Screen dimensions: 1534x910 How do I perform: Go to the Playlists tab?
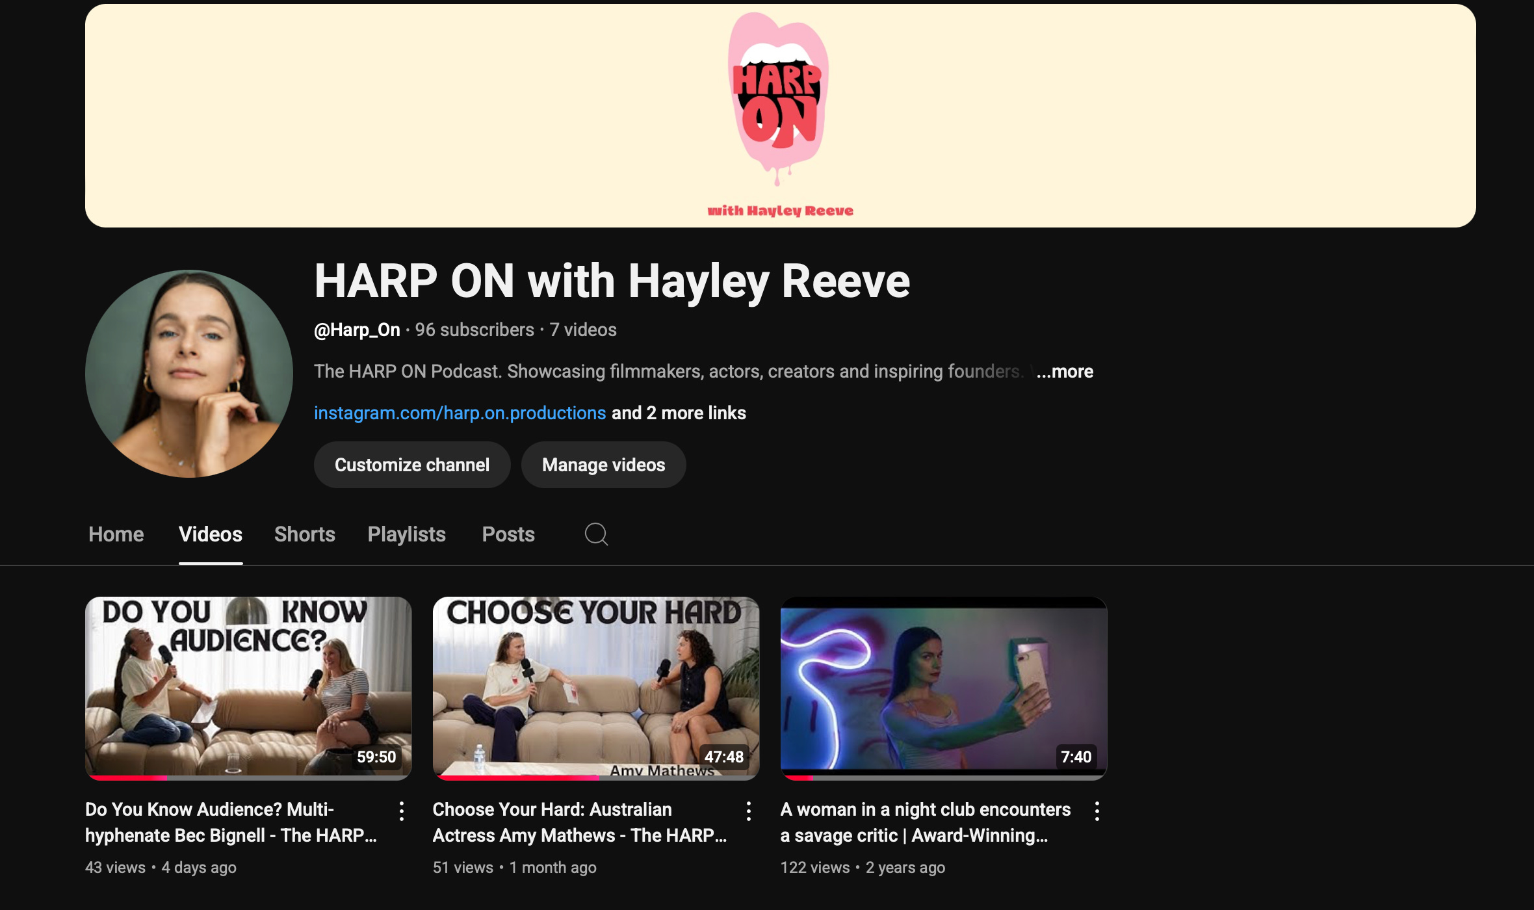click(x=407, y=534)
